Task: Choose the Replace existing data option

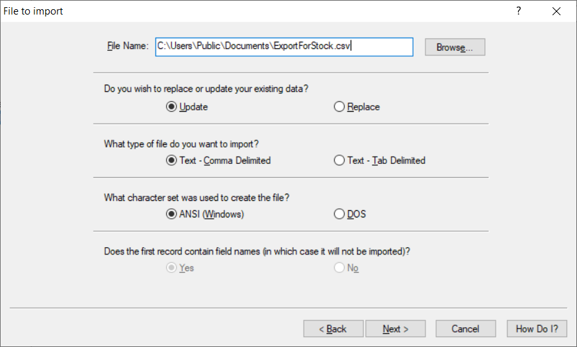Action: [339, 106]
